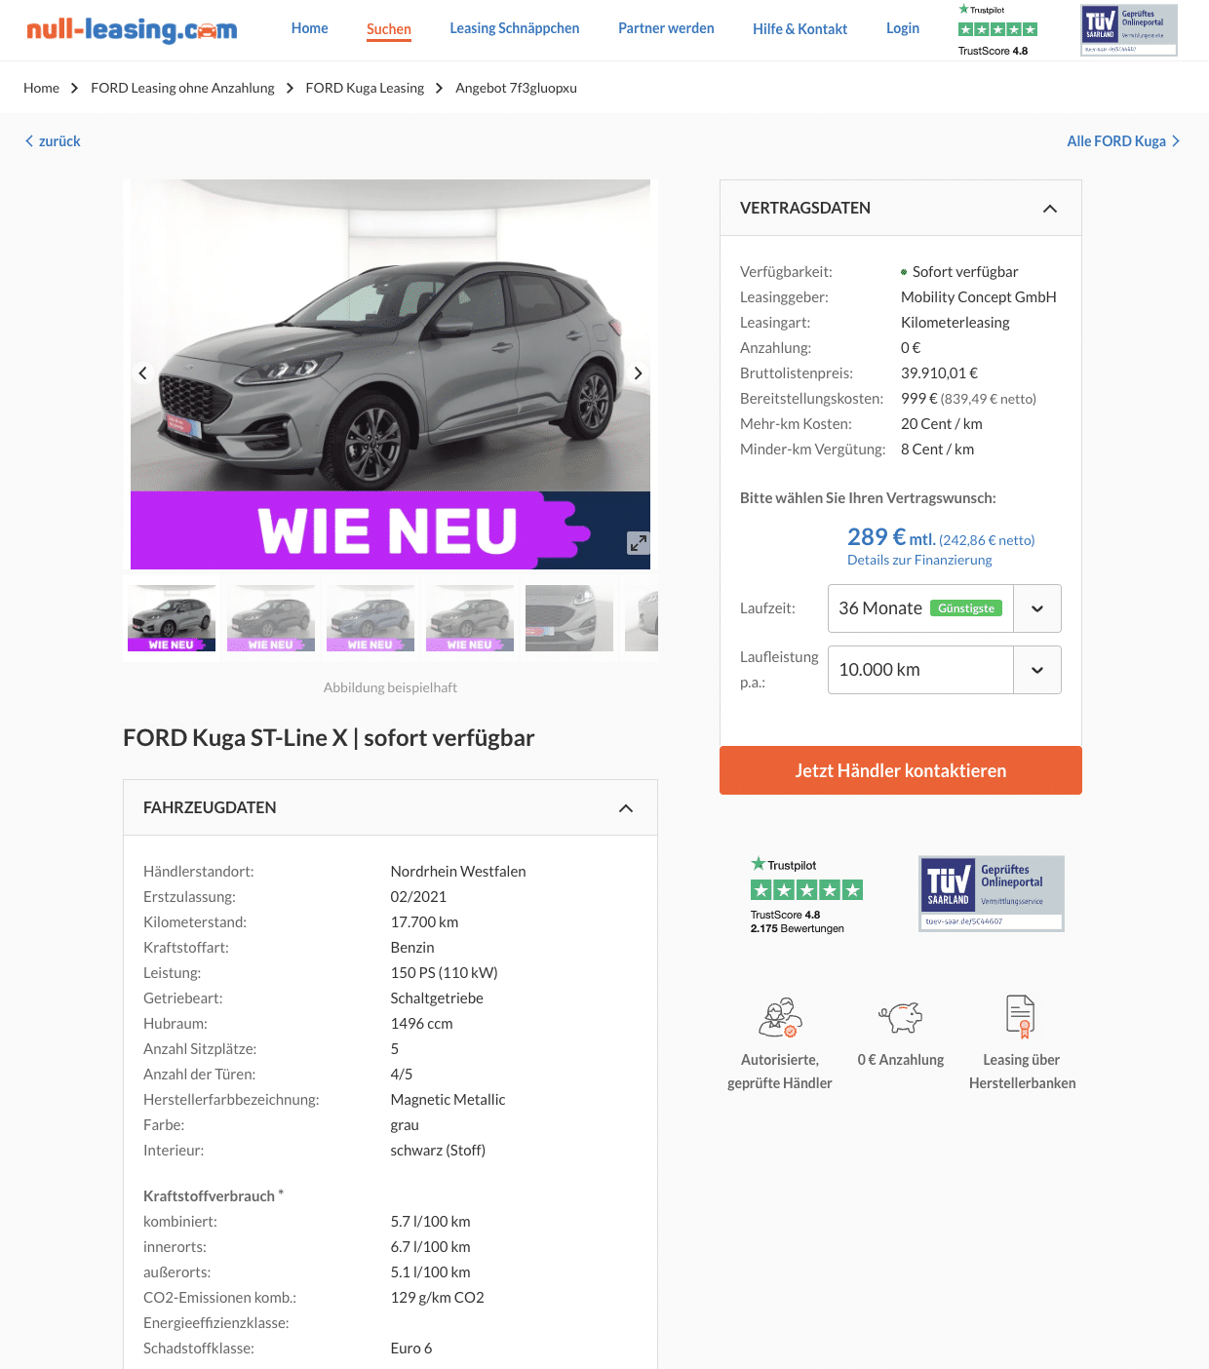1209x1369 pixels.
Task: Show previous car image with left arrow
Action: pyautogui.click(x=143, y=373)
